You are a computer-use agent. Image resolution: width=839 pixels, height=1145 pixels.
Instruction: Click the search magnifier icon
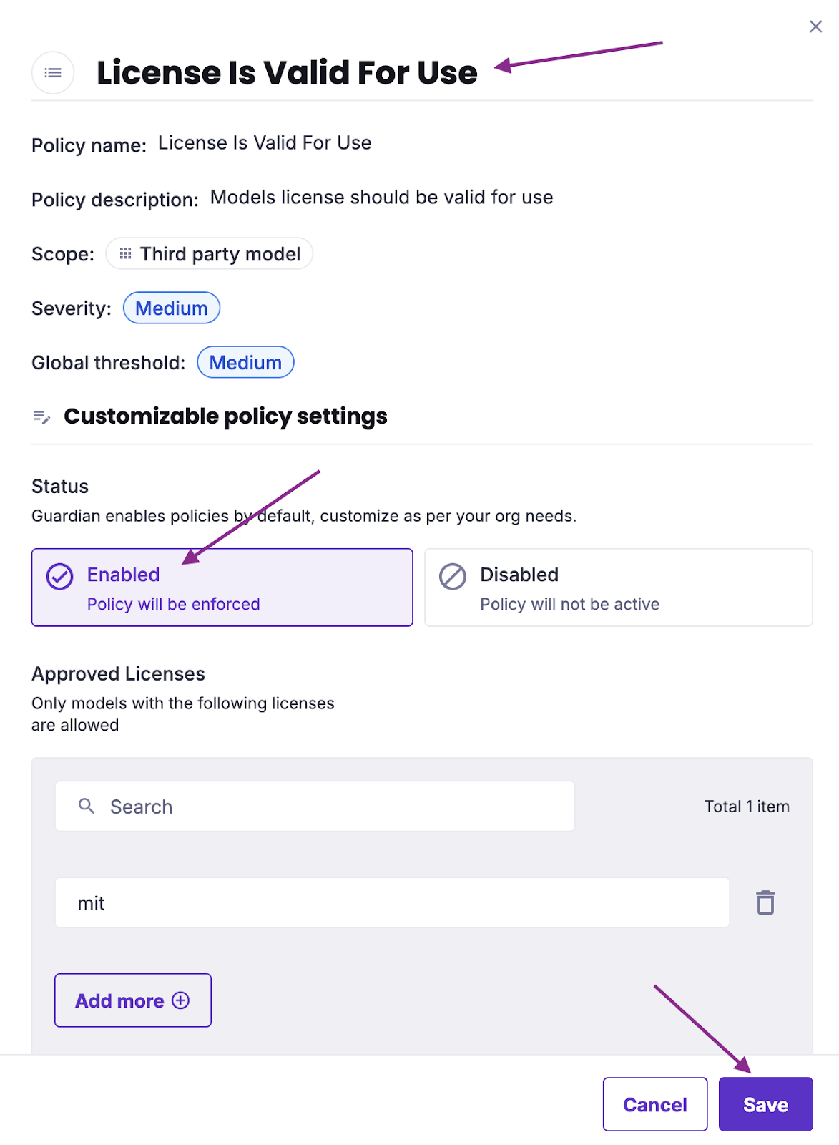coord(87,807)
